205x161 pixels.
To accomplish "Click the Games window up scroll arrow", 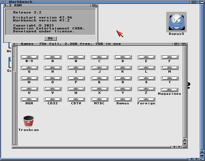I will click(x=185, y=140).
